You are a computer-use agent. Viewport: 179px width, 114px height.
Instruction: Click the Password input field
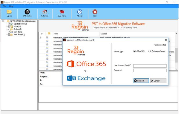click(150, 70)
